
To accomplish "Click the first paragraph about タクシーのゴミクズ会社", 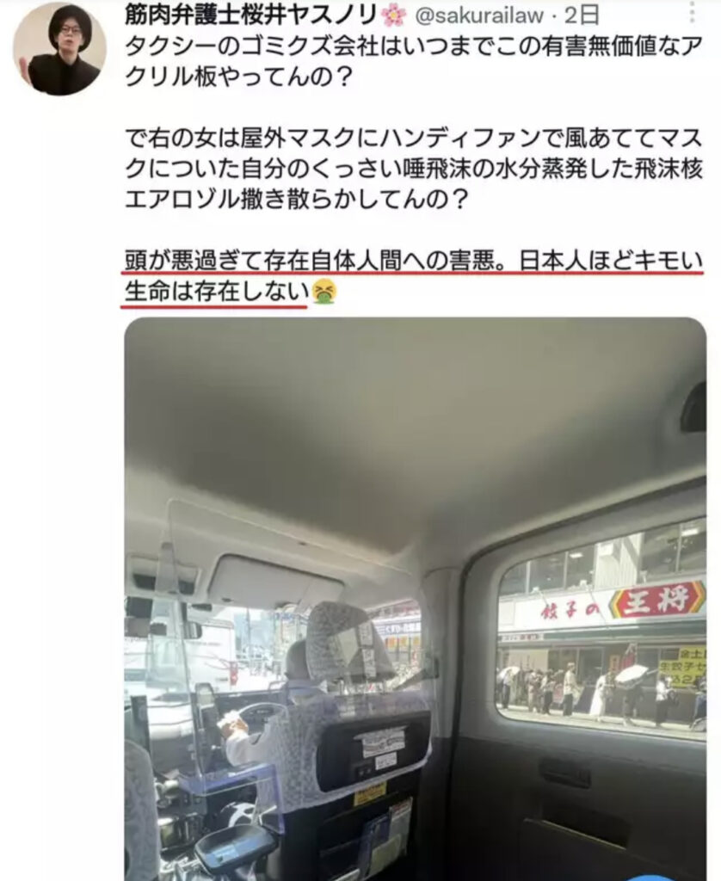I will [414, 61].
